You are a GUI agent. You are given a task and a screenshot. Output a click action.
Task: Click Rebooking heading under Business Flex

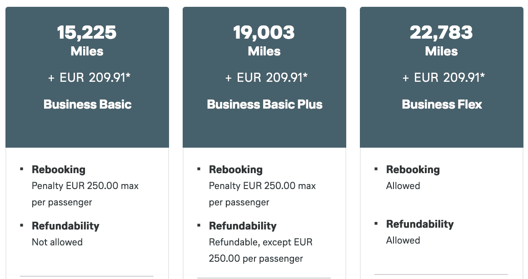coord(413,169)
